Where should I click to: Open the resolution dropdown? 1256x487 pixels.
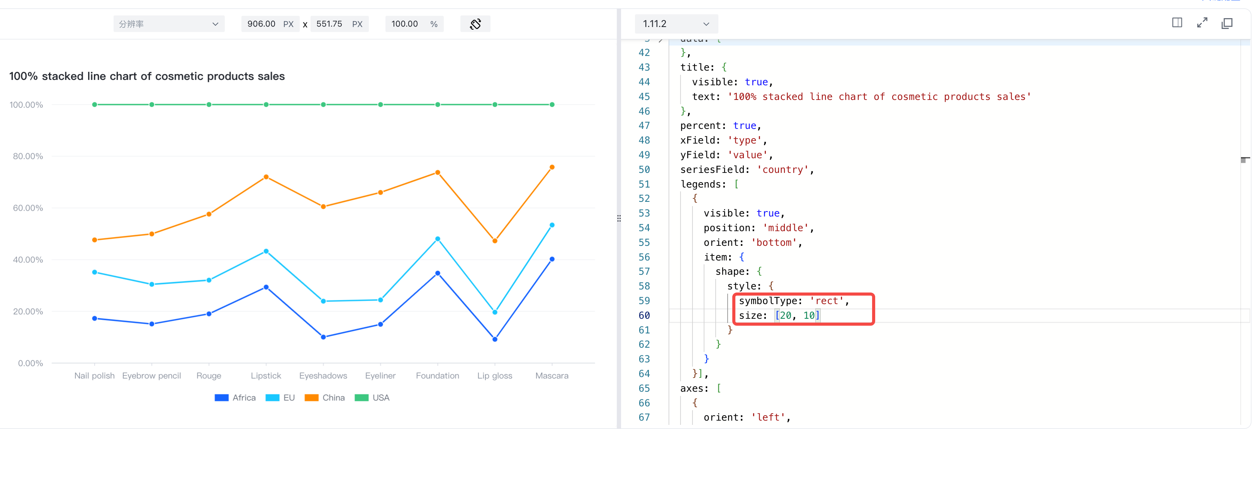click(x=169, y=24)
